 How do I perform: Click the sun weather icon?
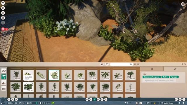155,103
